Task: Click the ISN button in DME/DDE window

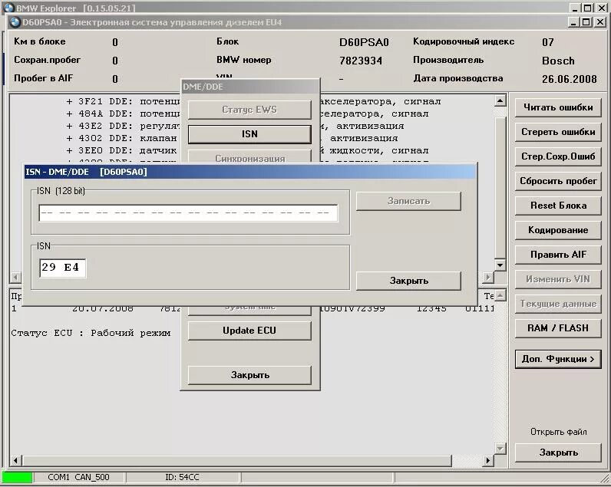Action: coord(249,134)
